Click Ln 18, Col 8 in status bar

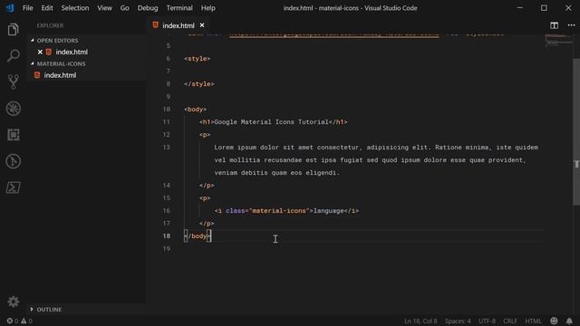pyautogui.click(x=420, y=321)
